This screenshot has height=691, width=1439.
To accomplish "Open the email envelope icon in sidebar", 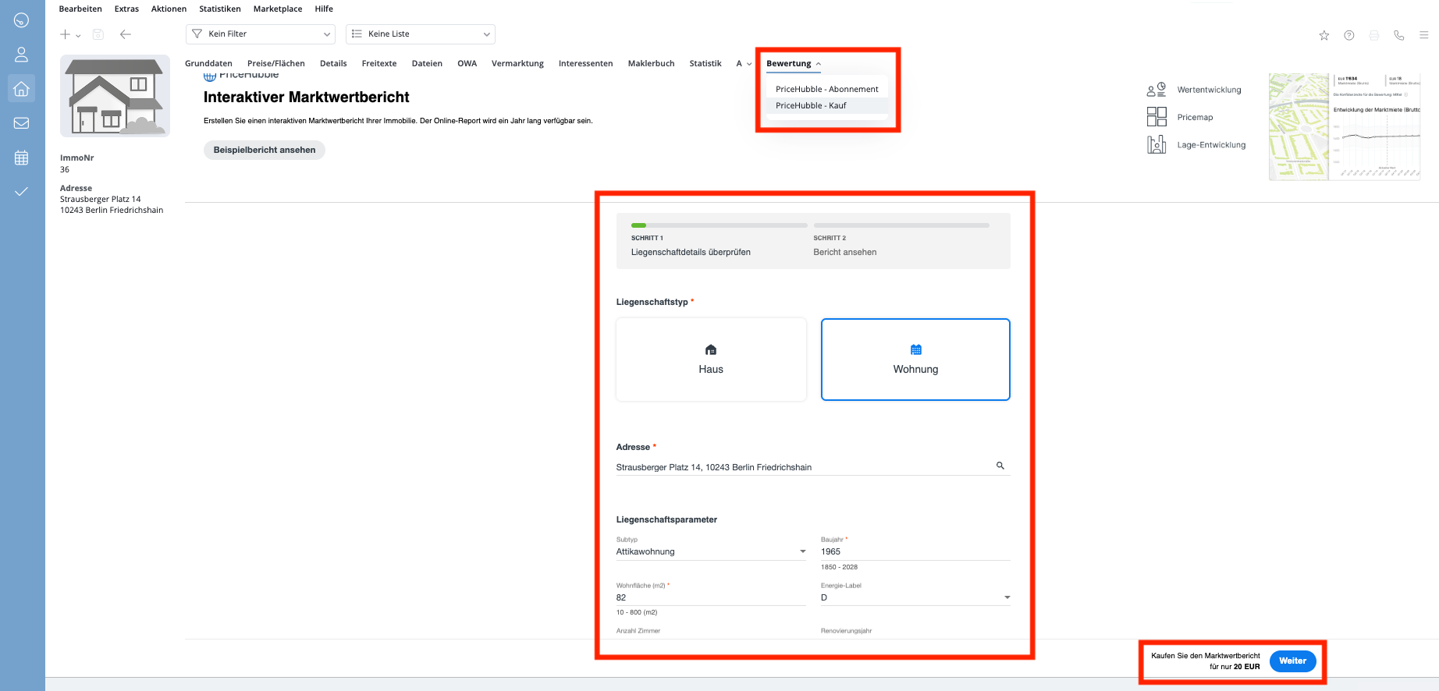I will coord(22,123).
